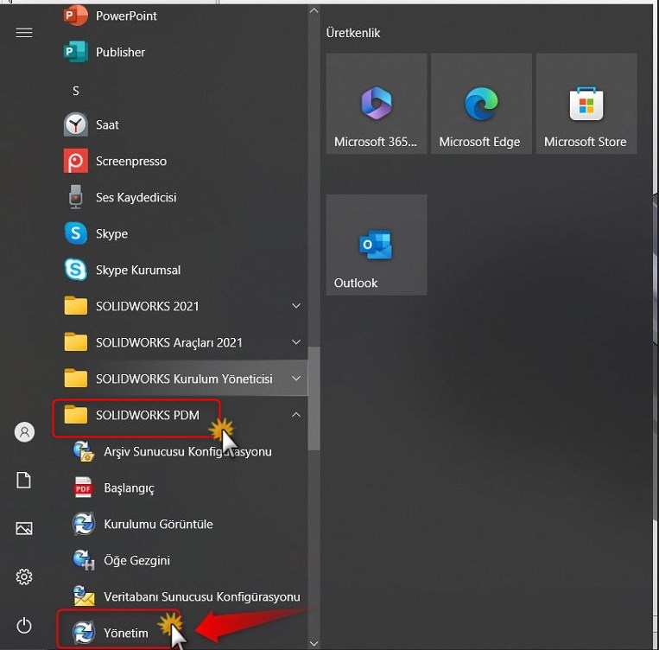Expand SOLIDWORKS 2021 folder chevron
Viewport: 659px width, 650px height.
point(296,306)
